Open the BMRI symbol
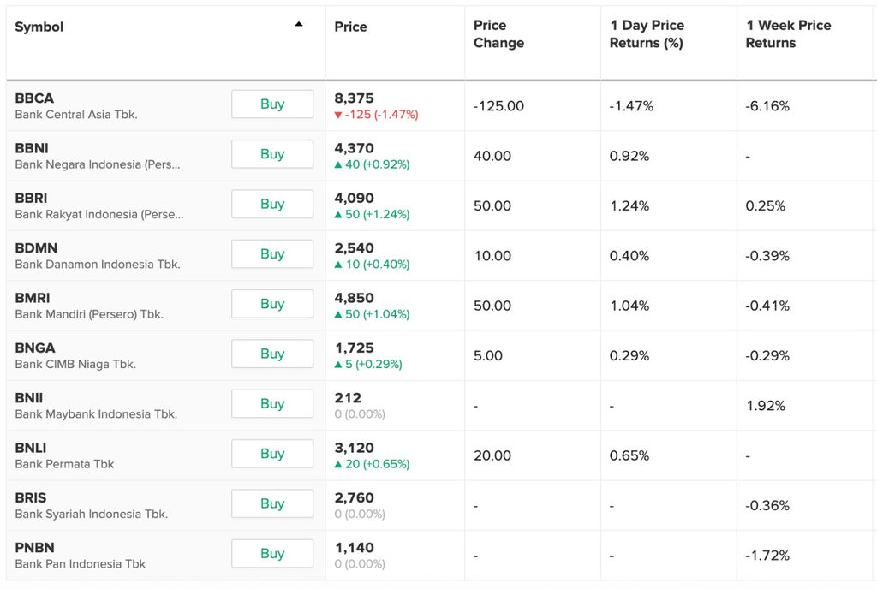Viewport: 877px width, 589px height. click(x=33, y=298)
